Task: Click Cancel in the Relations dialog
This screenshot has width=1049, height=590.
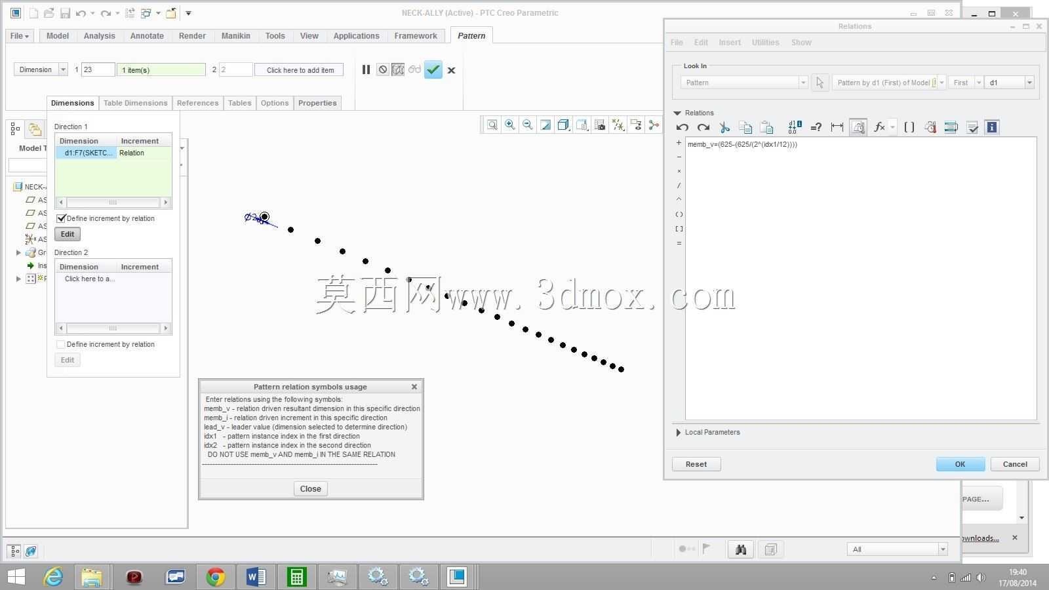Action: tap(1015, 464)
